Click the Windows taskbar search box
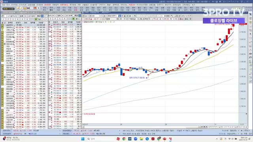Image resolution: width=253 pixels, height=142 pixels. point(100,139)
